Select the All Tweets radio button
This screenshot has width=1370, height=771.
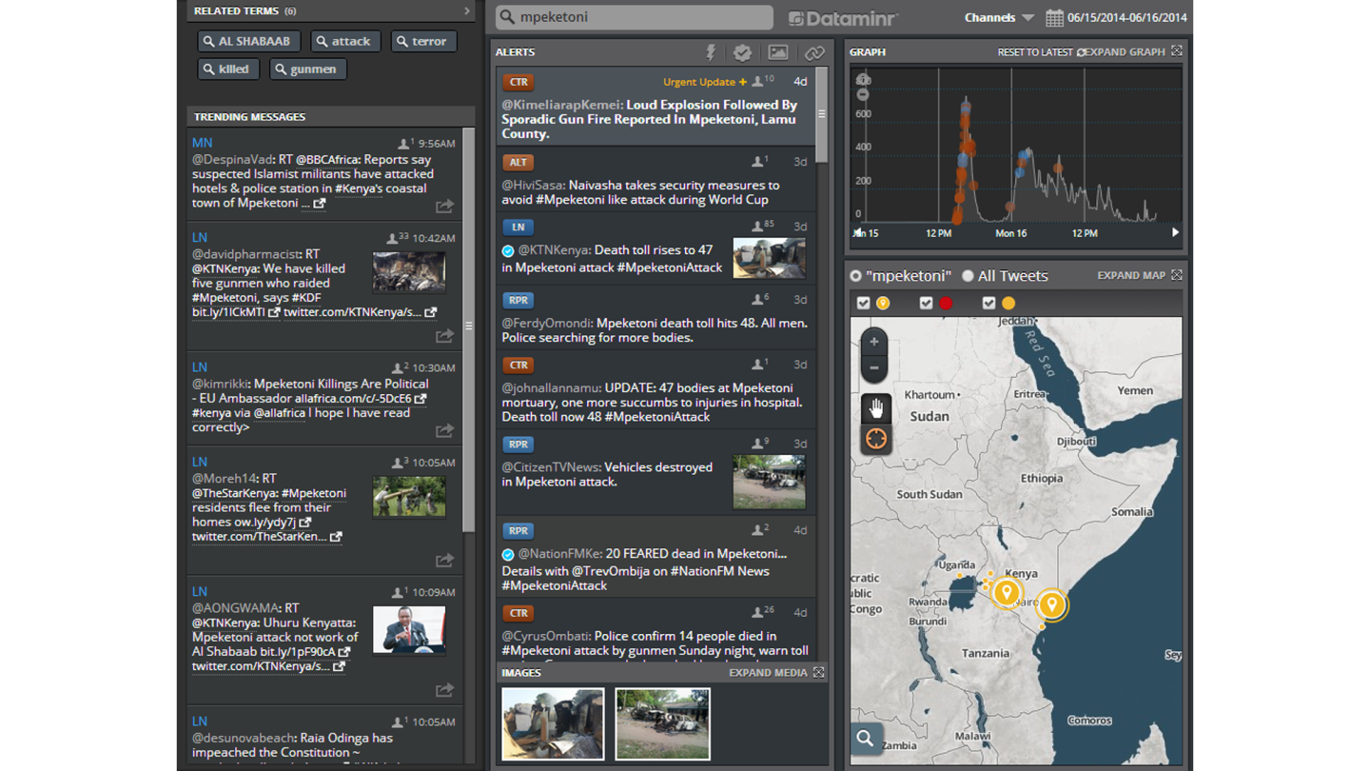[x=968, y=276]
